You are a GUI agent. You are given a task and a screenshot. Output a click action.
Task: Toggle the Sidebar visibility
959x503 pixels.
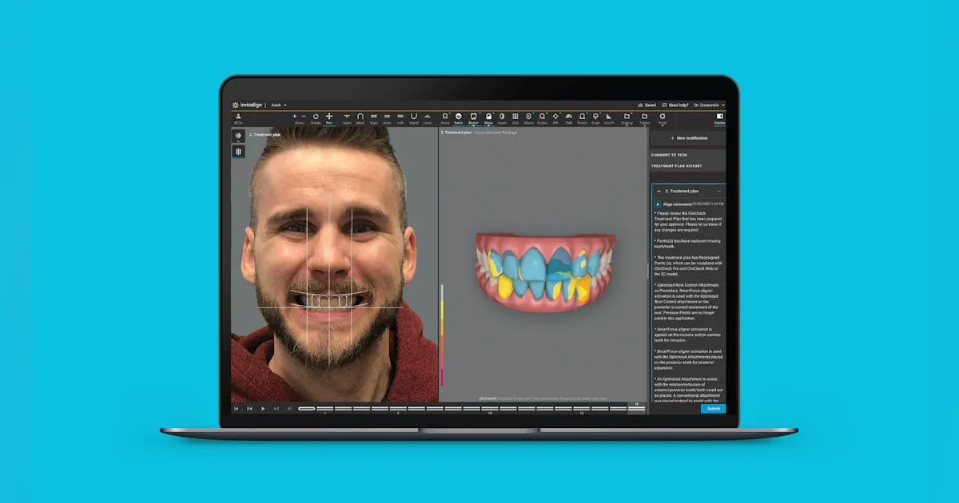pos(719,117)
